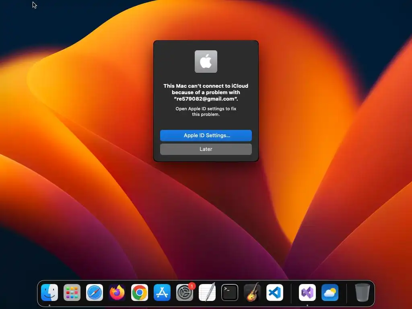
Task: Launch GarageBand from the dock
Action: tap(252, 292)
